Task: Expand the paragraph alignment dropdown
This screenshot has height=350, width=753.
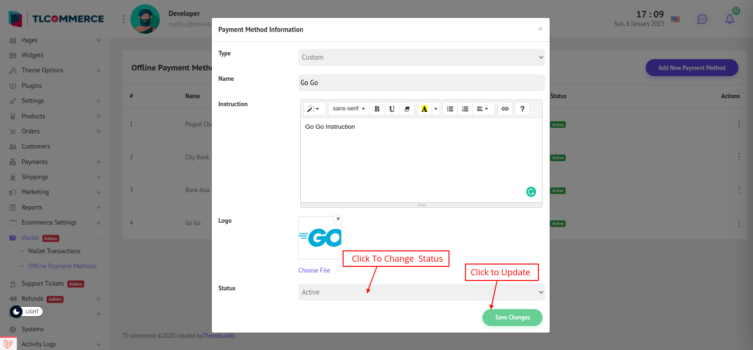Action: tap(482, 109)
